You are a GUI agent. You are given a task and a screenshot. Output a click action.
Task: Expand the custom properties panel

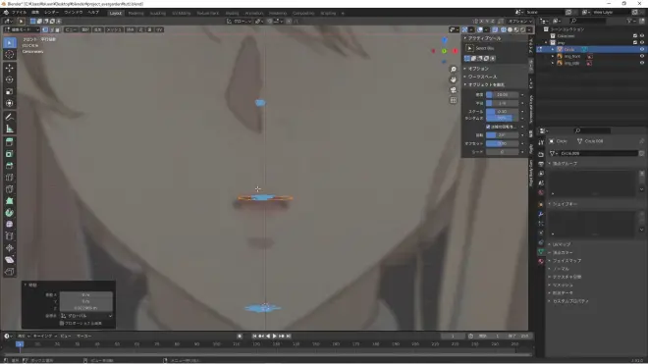coord(570,301)
